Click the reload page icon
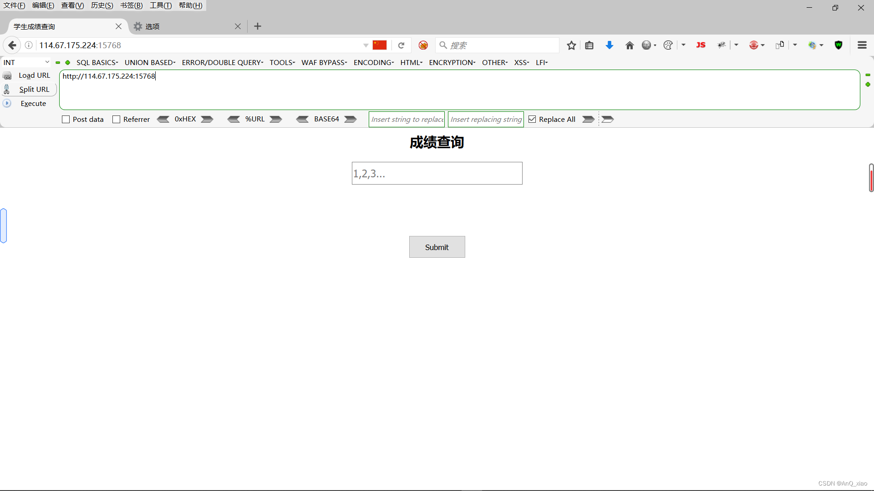 (401, 45)
